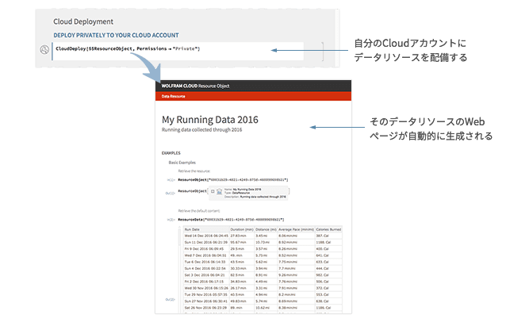Click 'Retrieve the default content' caption
This screenshot has height=330, width=506.
[x=199, y=211]
